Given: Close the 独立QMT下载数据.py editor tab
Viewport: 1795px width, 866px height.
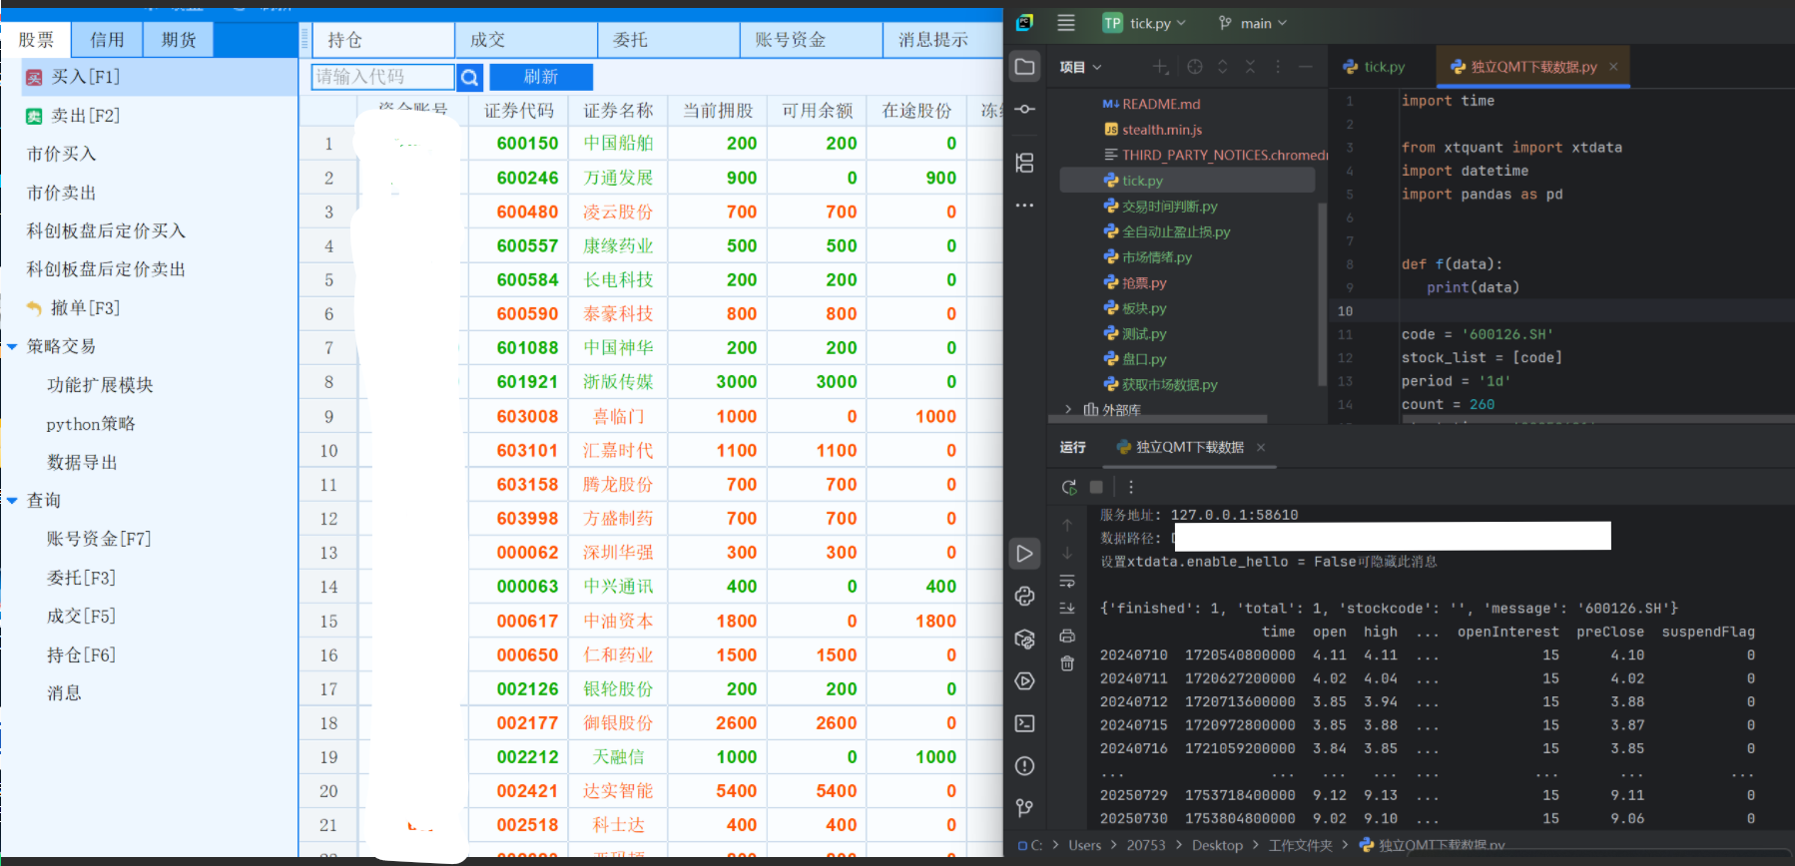Looking at the screenshot, I should 1613,67.
